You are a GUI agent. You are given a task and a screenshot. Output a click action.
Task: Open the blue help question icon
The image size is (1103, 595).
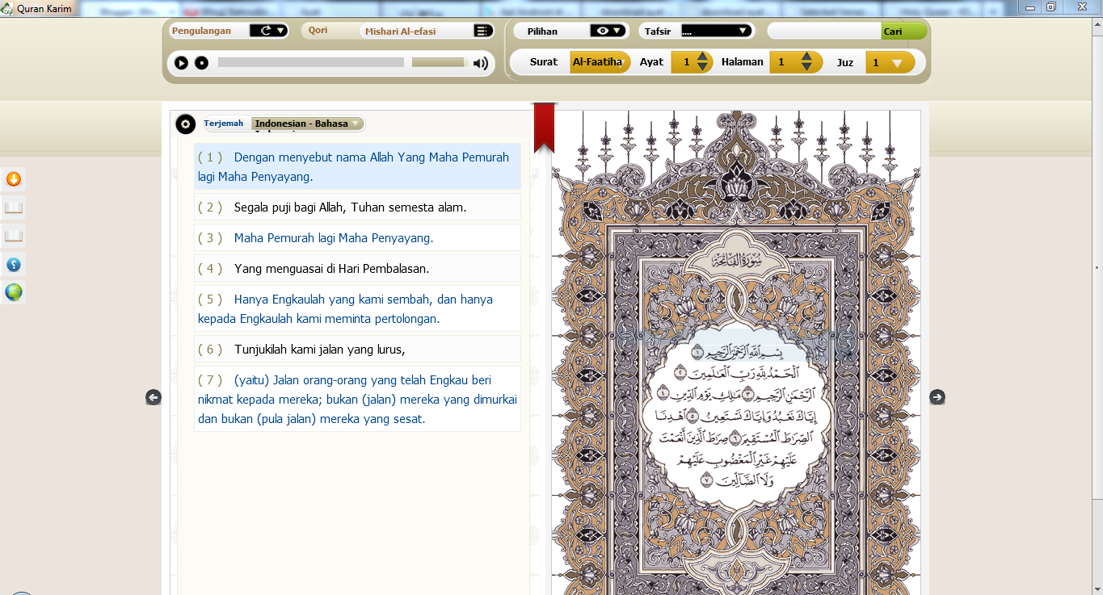(x=14, y=264)
